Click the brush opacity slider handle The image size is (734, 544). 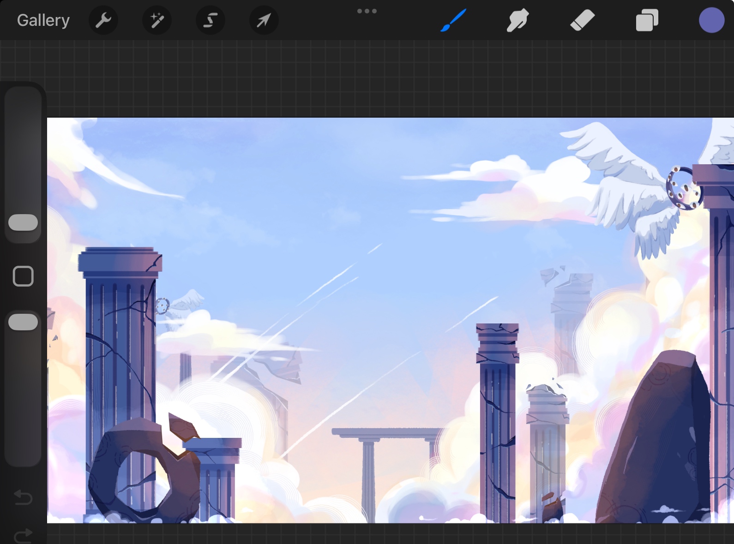(x=23, y=322)
